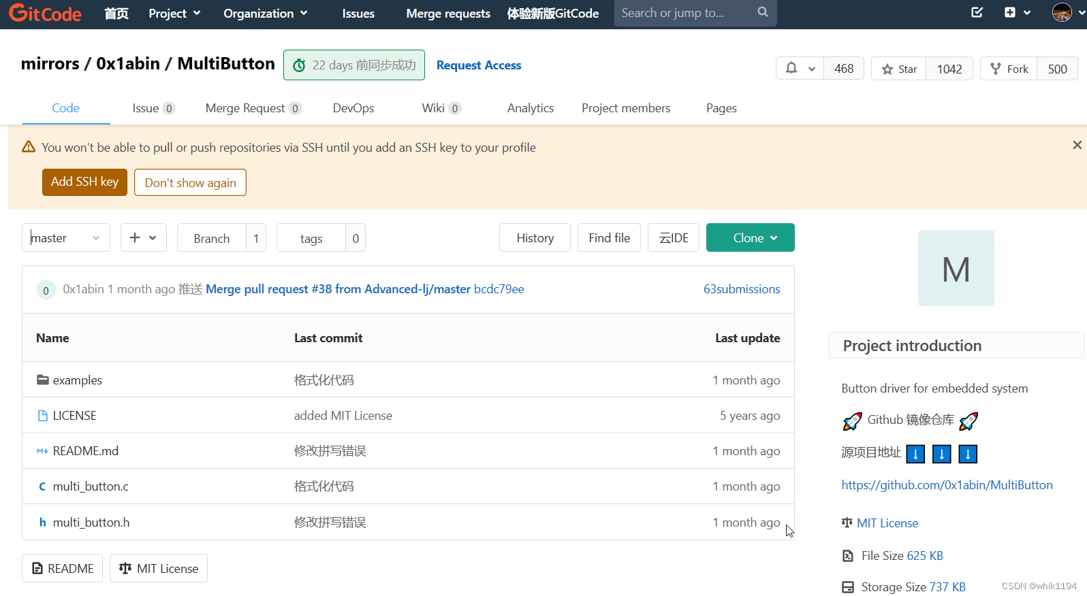Viewport: 1087px width, 596px height.
Task: Open the 修改拼写错误 commit for README.md
Action: (330, 451)
